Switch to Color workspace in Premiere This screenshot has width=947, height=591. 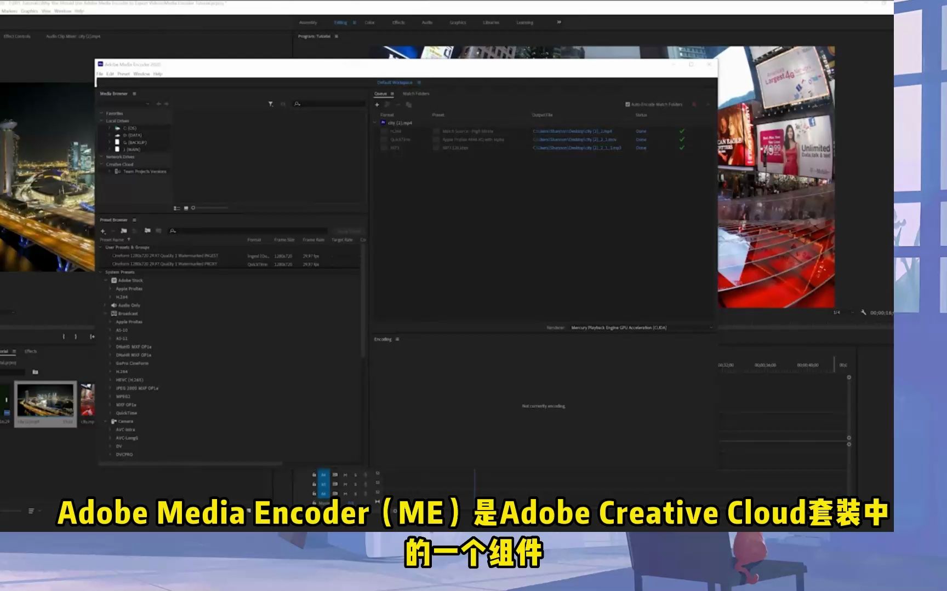pos(370,22)
